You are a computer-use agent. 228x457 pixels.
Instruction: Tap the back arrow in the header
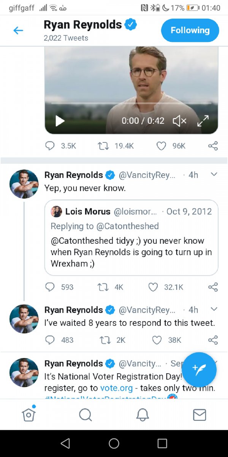coord(18,30)
